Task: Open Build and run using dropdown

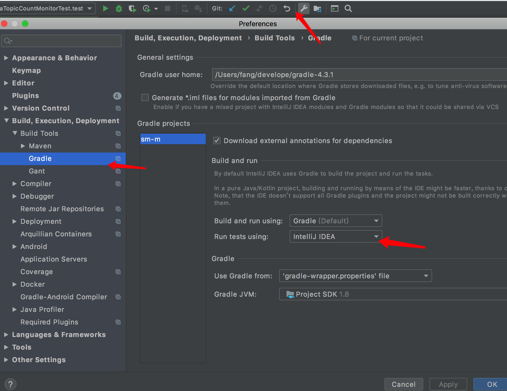Action: 336,221
